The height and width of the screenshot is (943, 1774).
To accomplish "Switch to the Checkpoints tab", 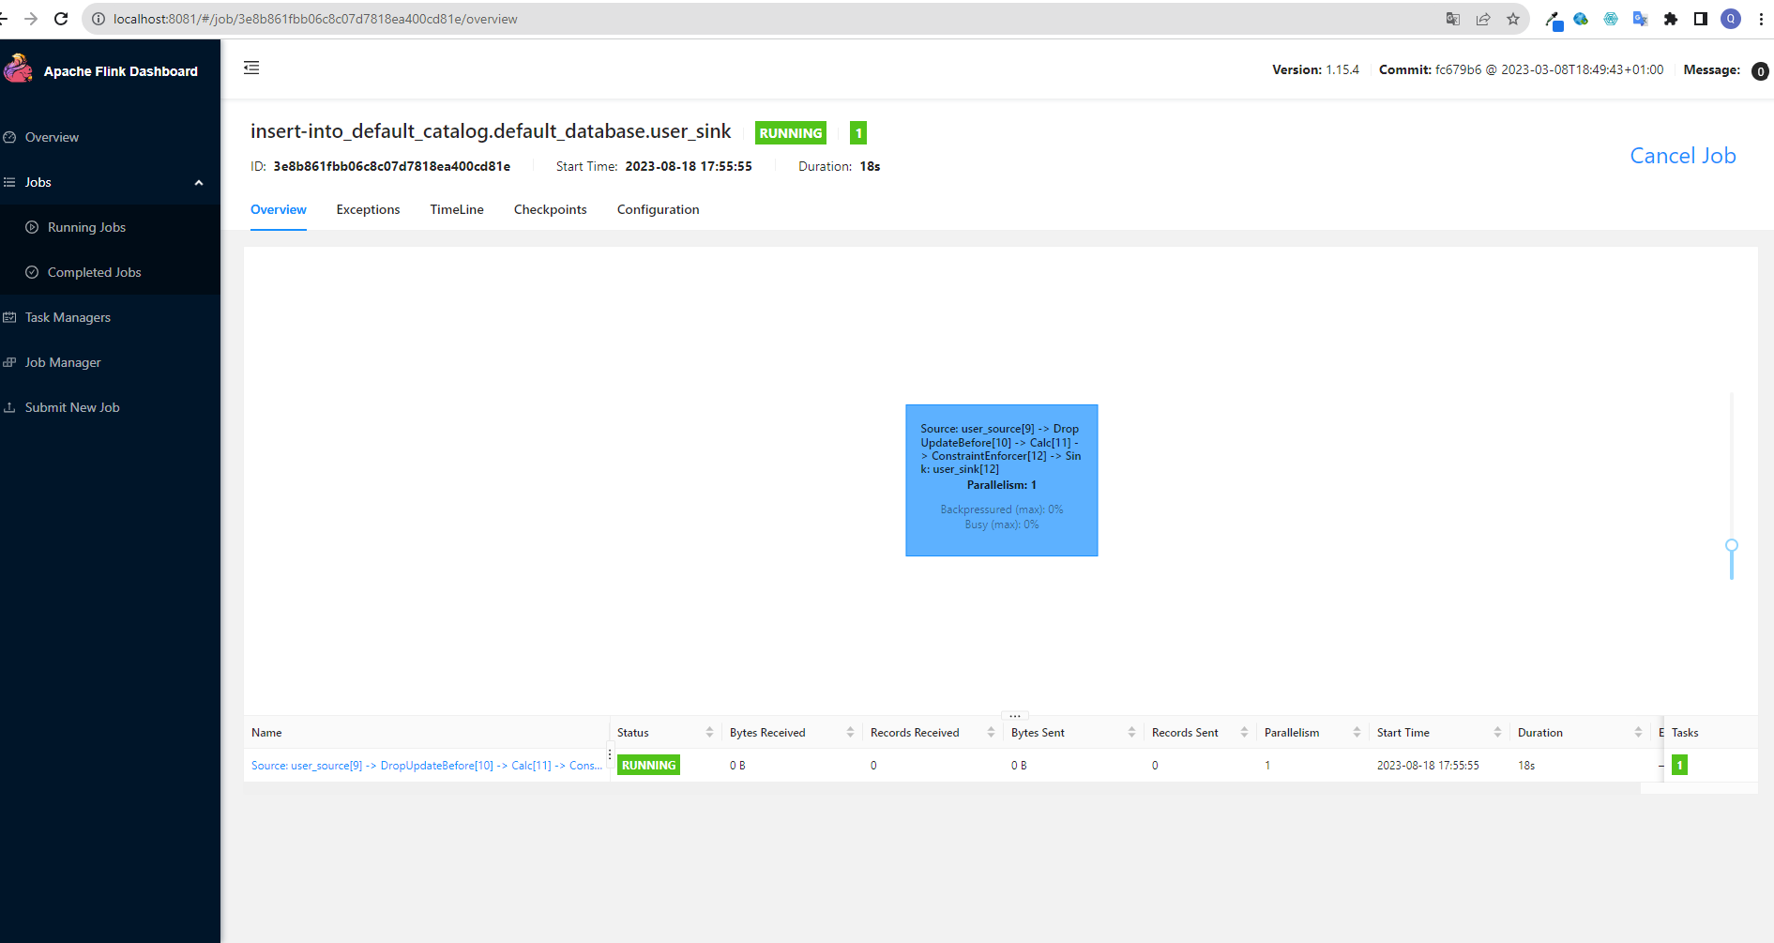I will [550, 210].
